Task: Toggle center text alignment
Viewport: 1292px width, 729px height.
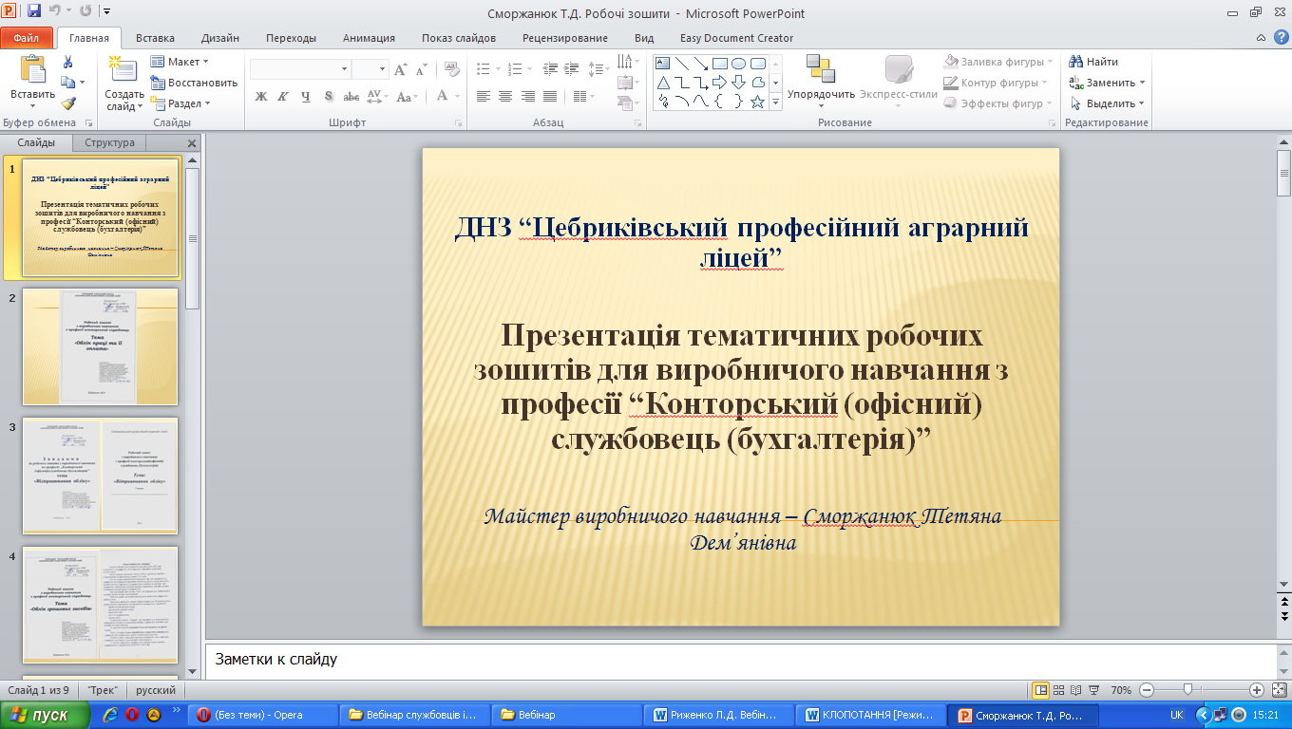Action: click(504, 97)
